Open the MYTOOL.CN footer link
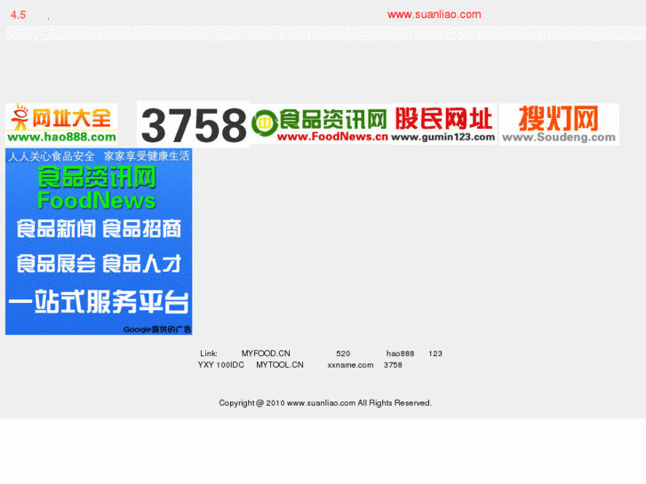Viewport: 646px width, 484px height. pos(280,365)
